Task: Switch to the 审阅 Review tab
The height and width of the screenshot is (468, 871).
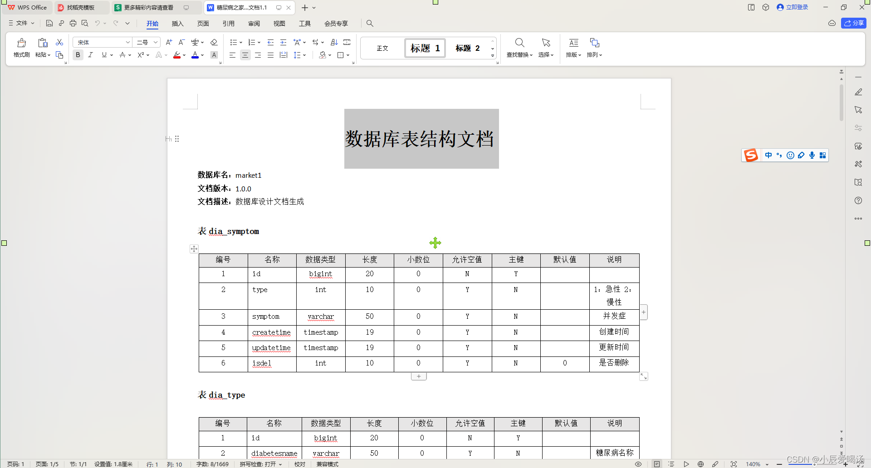Action: point(254,24)
